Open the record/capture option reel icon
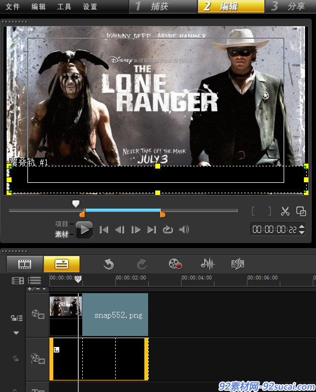316x392 pixels. (175, 264)
